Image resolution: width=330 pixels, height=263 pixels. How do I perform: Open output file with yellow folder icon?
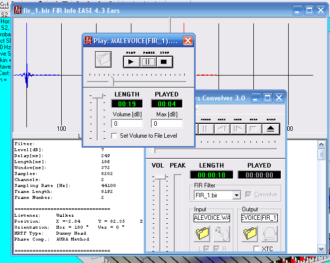click(x=250, y=234)
